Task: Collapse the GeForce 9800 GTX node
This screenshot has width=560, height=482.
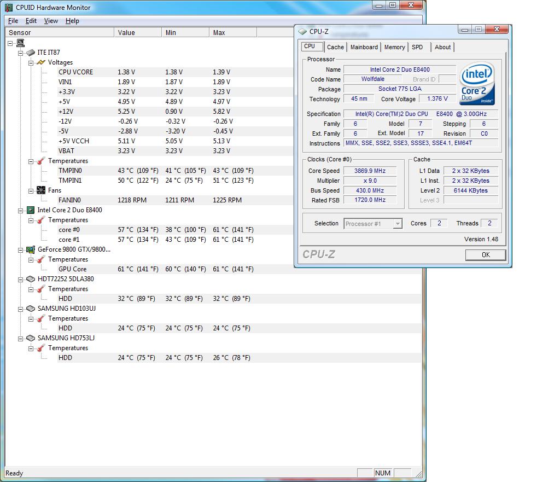Action: click(x=21, y=250)
